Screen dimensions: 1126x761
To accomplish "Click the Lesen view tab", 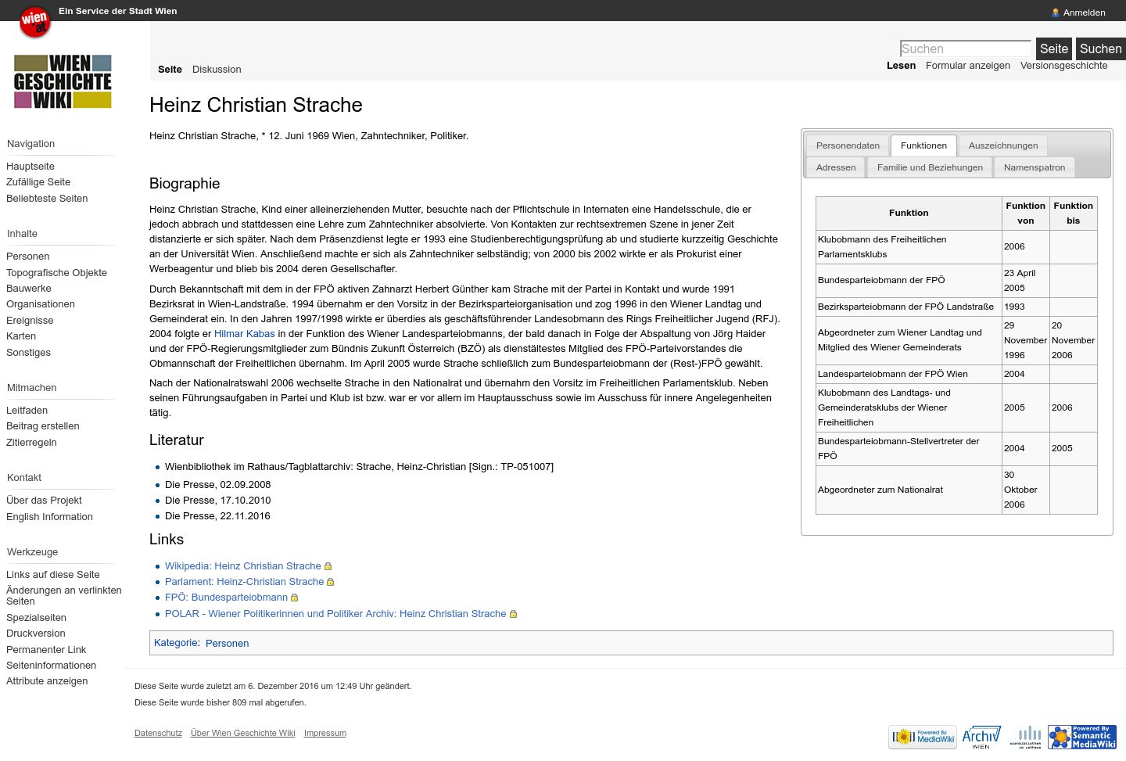I will [x=901, y=66].
